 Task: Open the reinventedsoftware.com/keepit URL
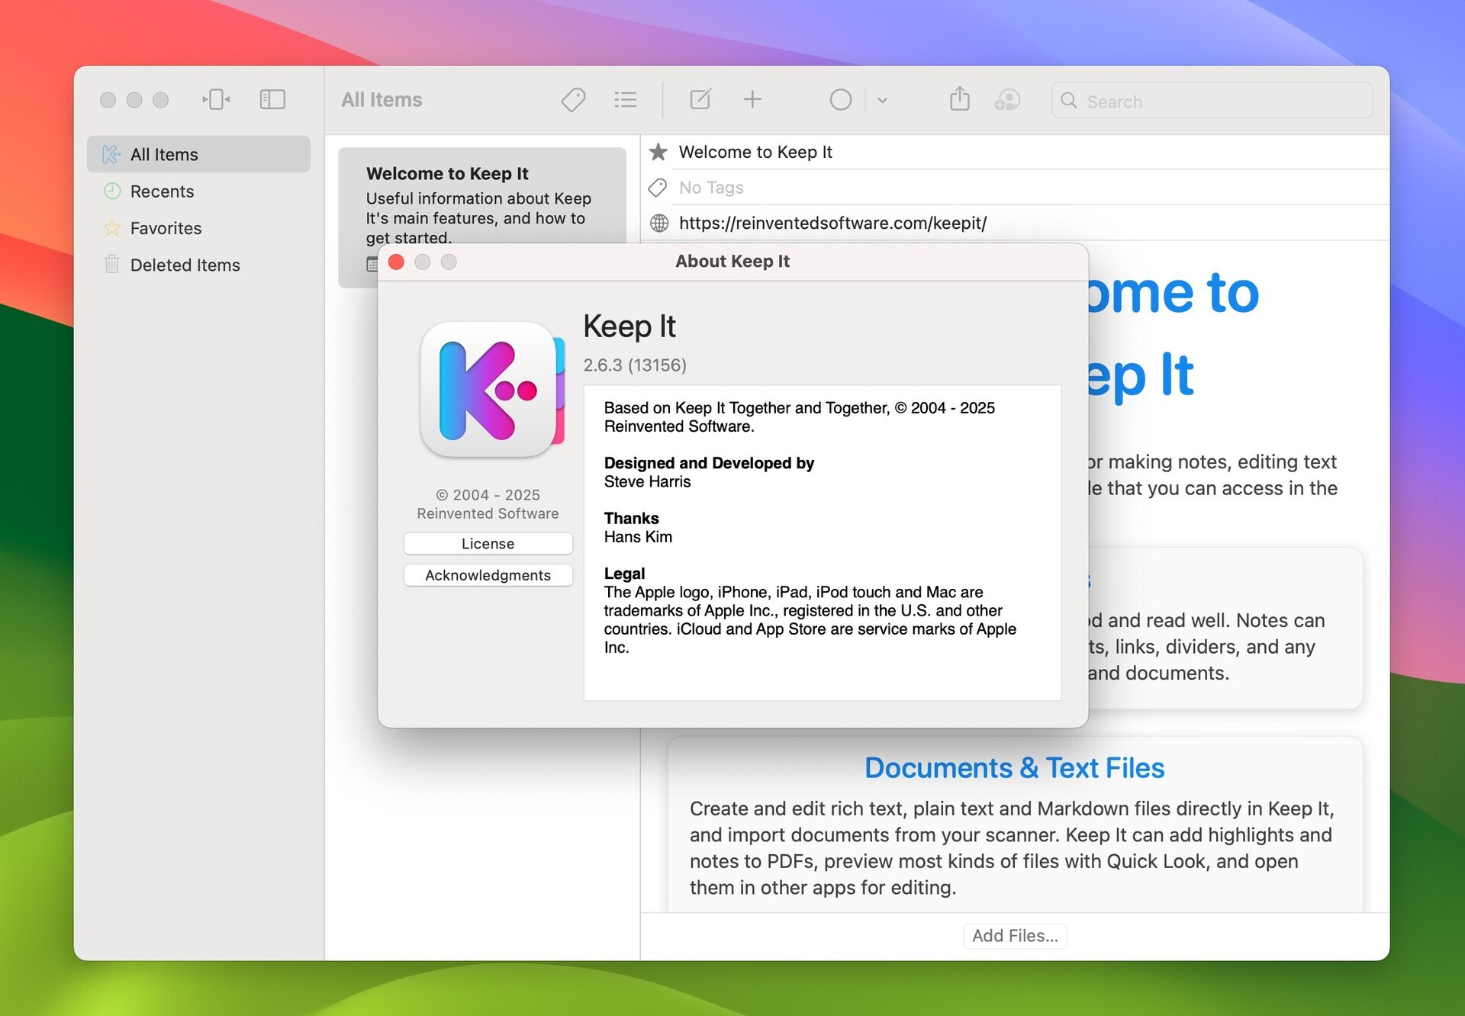tap(832, 223)
